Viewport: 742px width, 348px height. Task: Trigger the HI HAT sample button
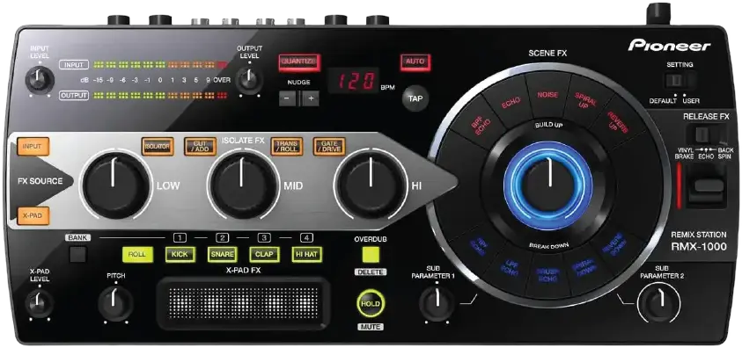306,255
